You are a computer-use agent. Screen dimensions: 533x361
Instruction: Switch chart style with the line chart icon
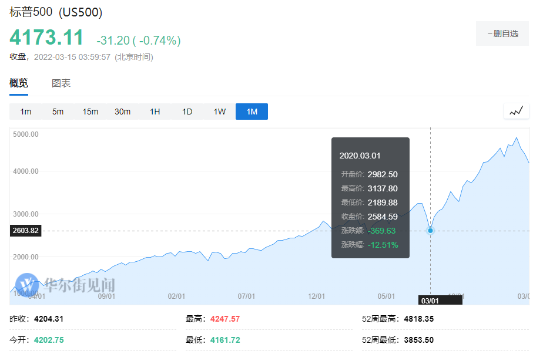pos(516,112)
